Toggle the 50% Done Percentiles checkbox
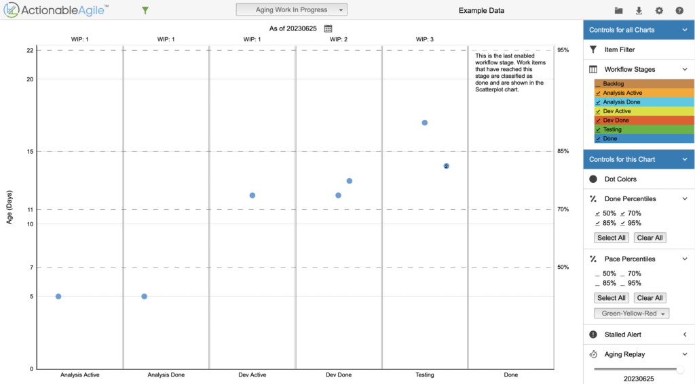Viewport: 695px width, 384px height. click(x=598, y=213)
